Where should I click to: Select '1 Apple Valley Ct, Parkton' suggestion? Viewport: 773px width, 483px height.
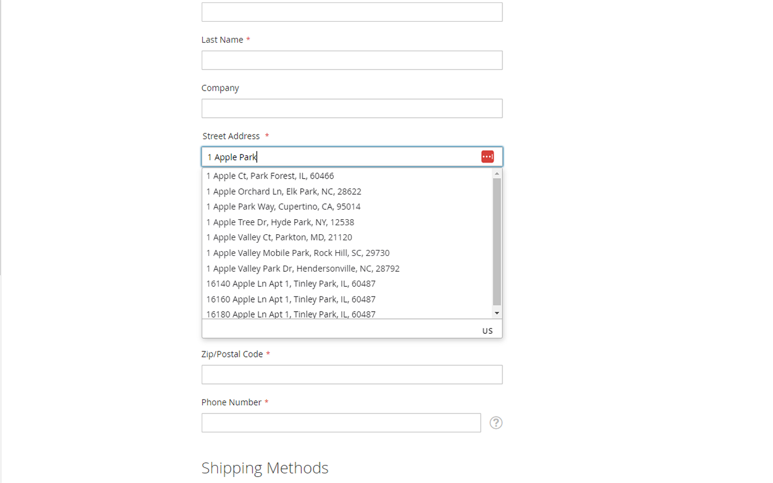tap(278, 237)
